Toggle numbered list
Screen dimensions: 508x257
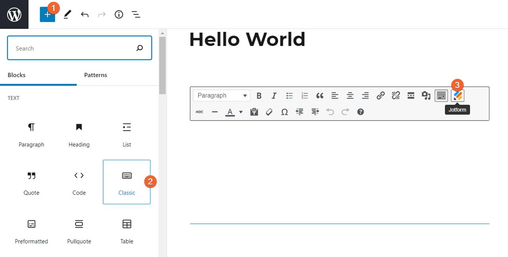pyautogui.click(x=304, y=96)
